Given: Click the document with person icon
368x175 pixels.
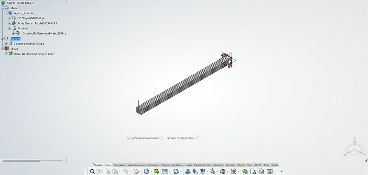Looking at the screenshot, I should pos(253,172).
